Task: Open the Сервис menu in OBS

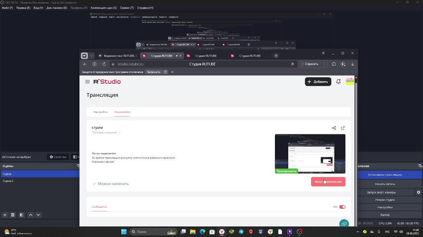Action: click(x=127, y=8)
